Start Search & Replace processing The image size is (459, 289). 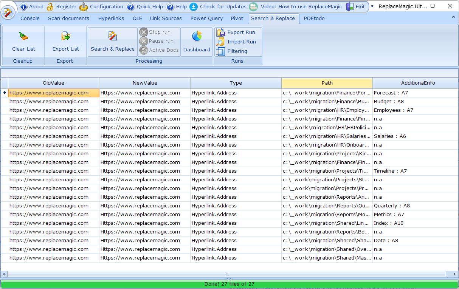(x=113, y=42)
